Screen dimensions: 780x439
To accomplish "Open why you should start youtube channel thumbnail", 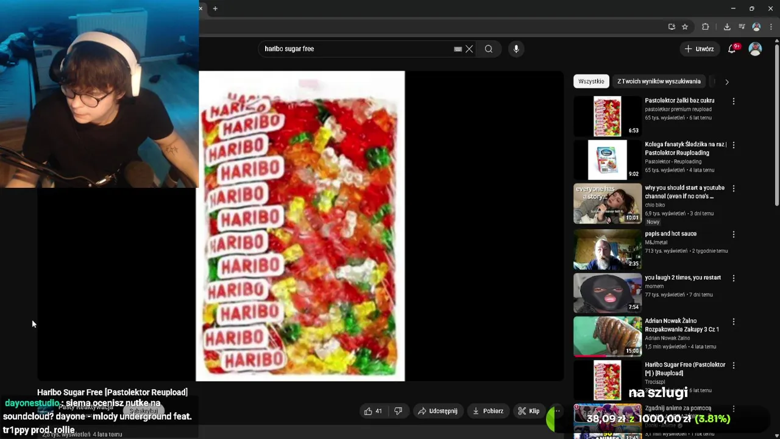I will tap(608, 203).
